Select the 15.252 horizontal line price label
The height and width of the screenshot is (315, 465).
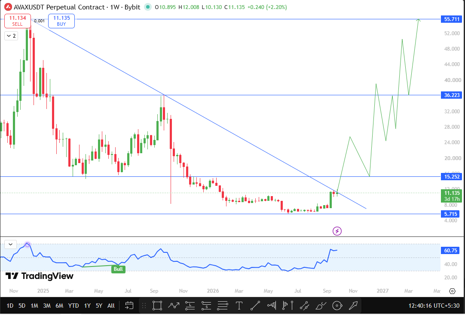click(x=451, y=177)
